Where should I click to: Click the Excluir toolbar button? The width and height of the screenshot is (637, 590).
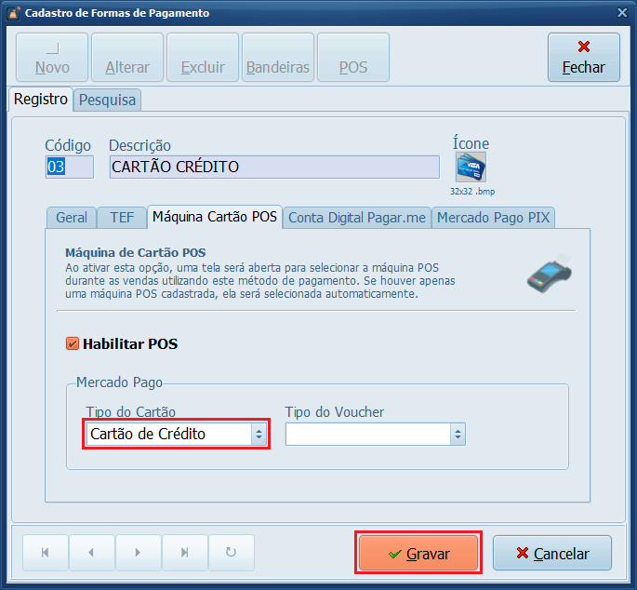[203, 58]
